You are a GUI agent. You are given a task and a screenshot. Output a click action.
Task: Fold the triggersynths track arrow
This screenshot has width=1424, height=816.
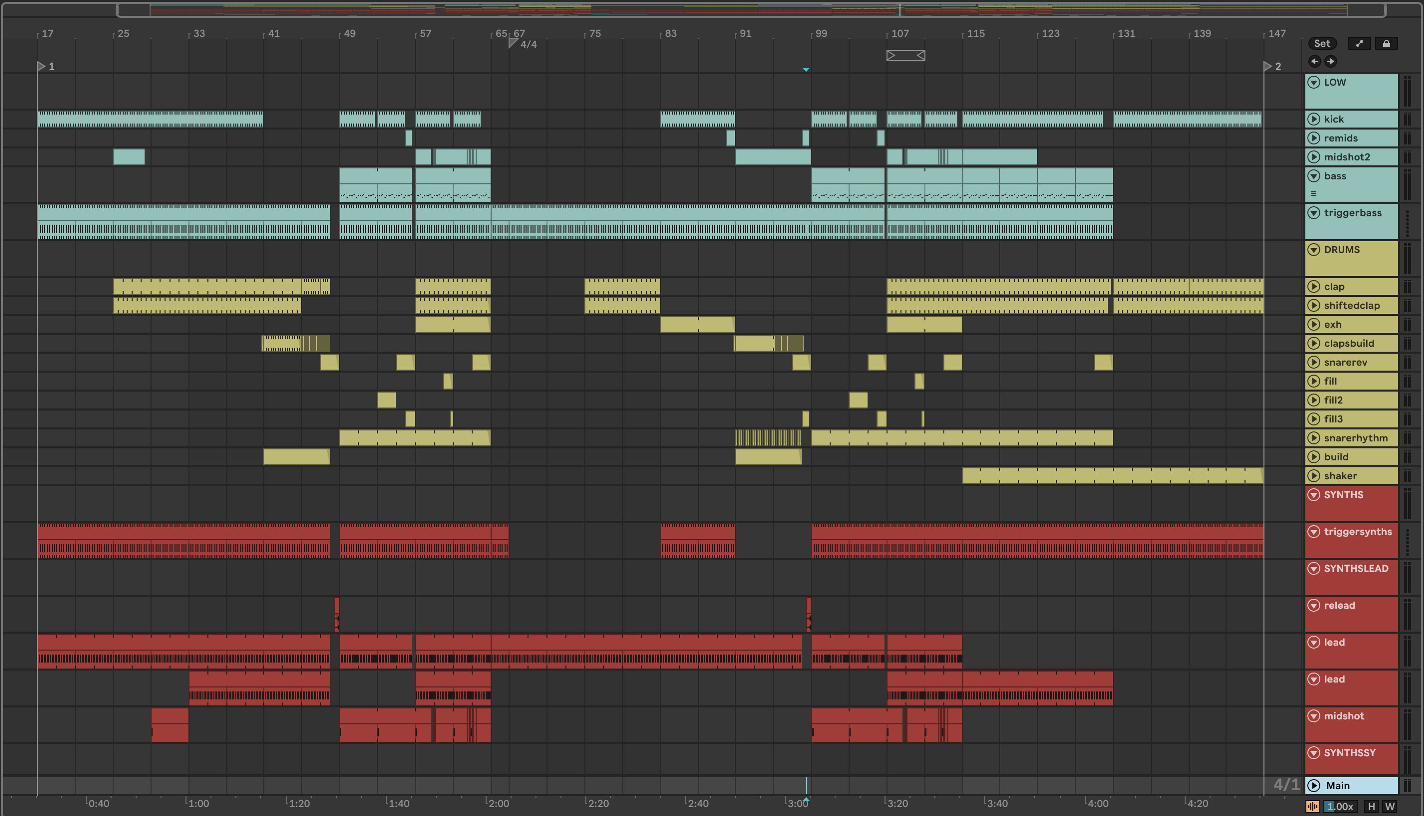[1314, 531]
